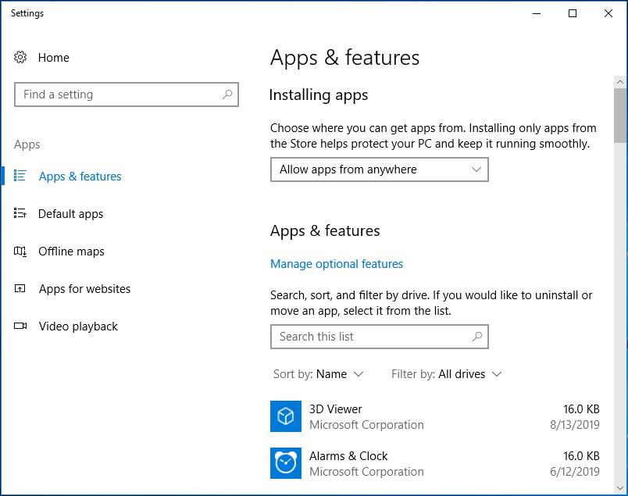Screen dimensions: 628x496
Task: Select the Video playback section
Action: [x=78, y=327]
